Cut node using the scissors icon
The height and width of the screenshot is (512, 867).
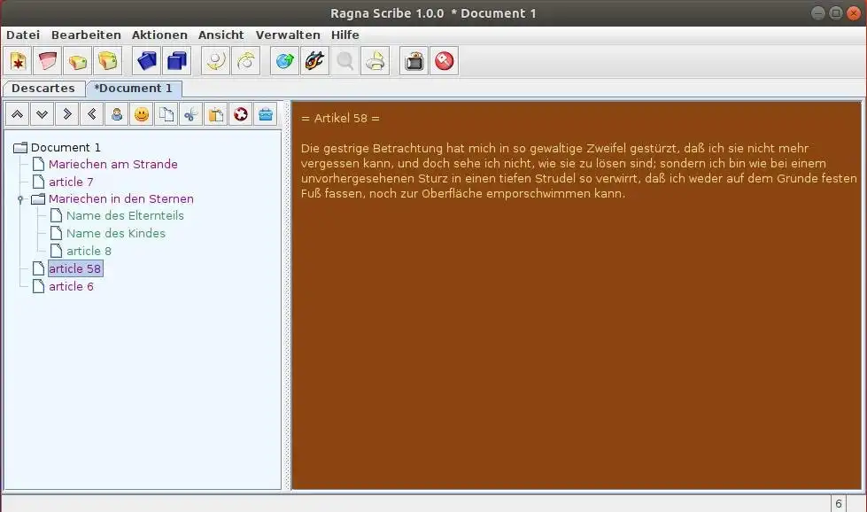coord(190,114)
